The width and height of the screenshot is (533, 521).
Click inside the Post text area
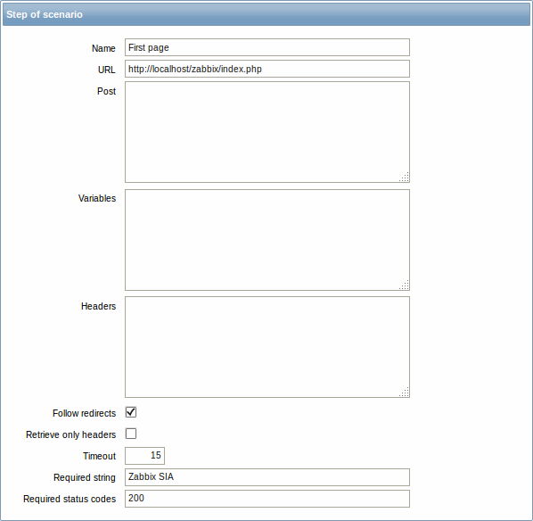[x=267, y=132]
